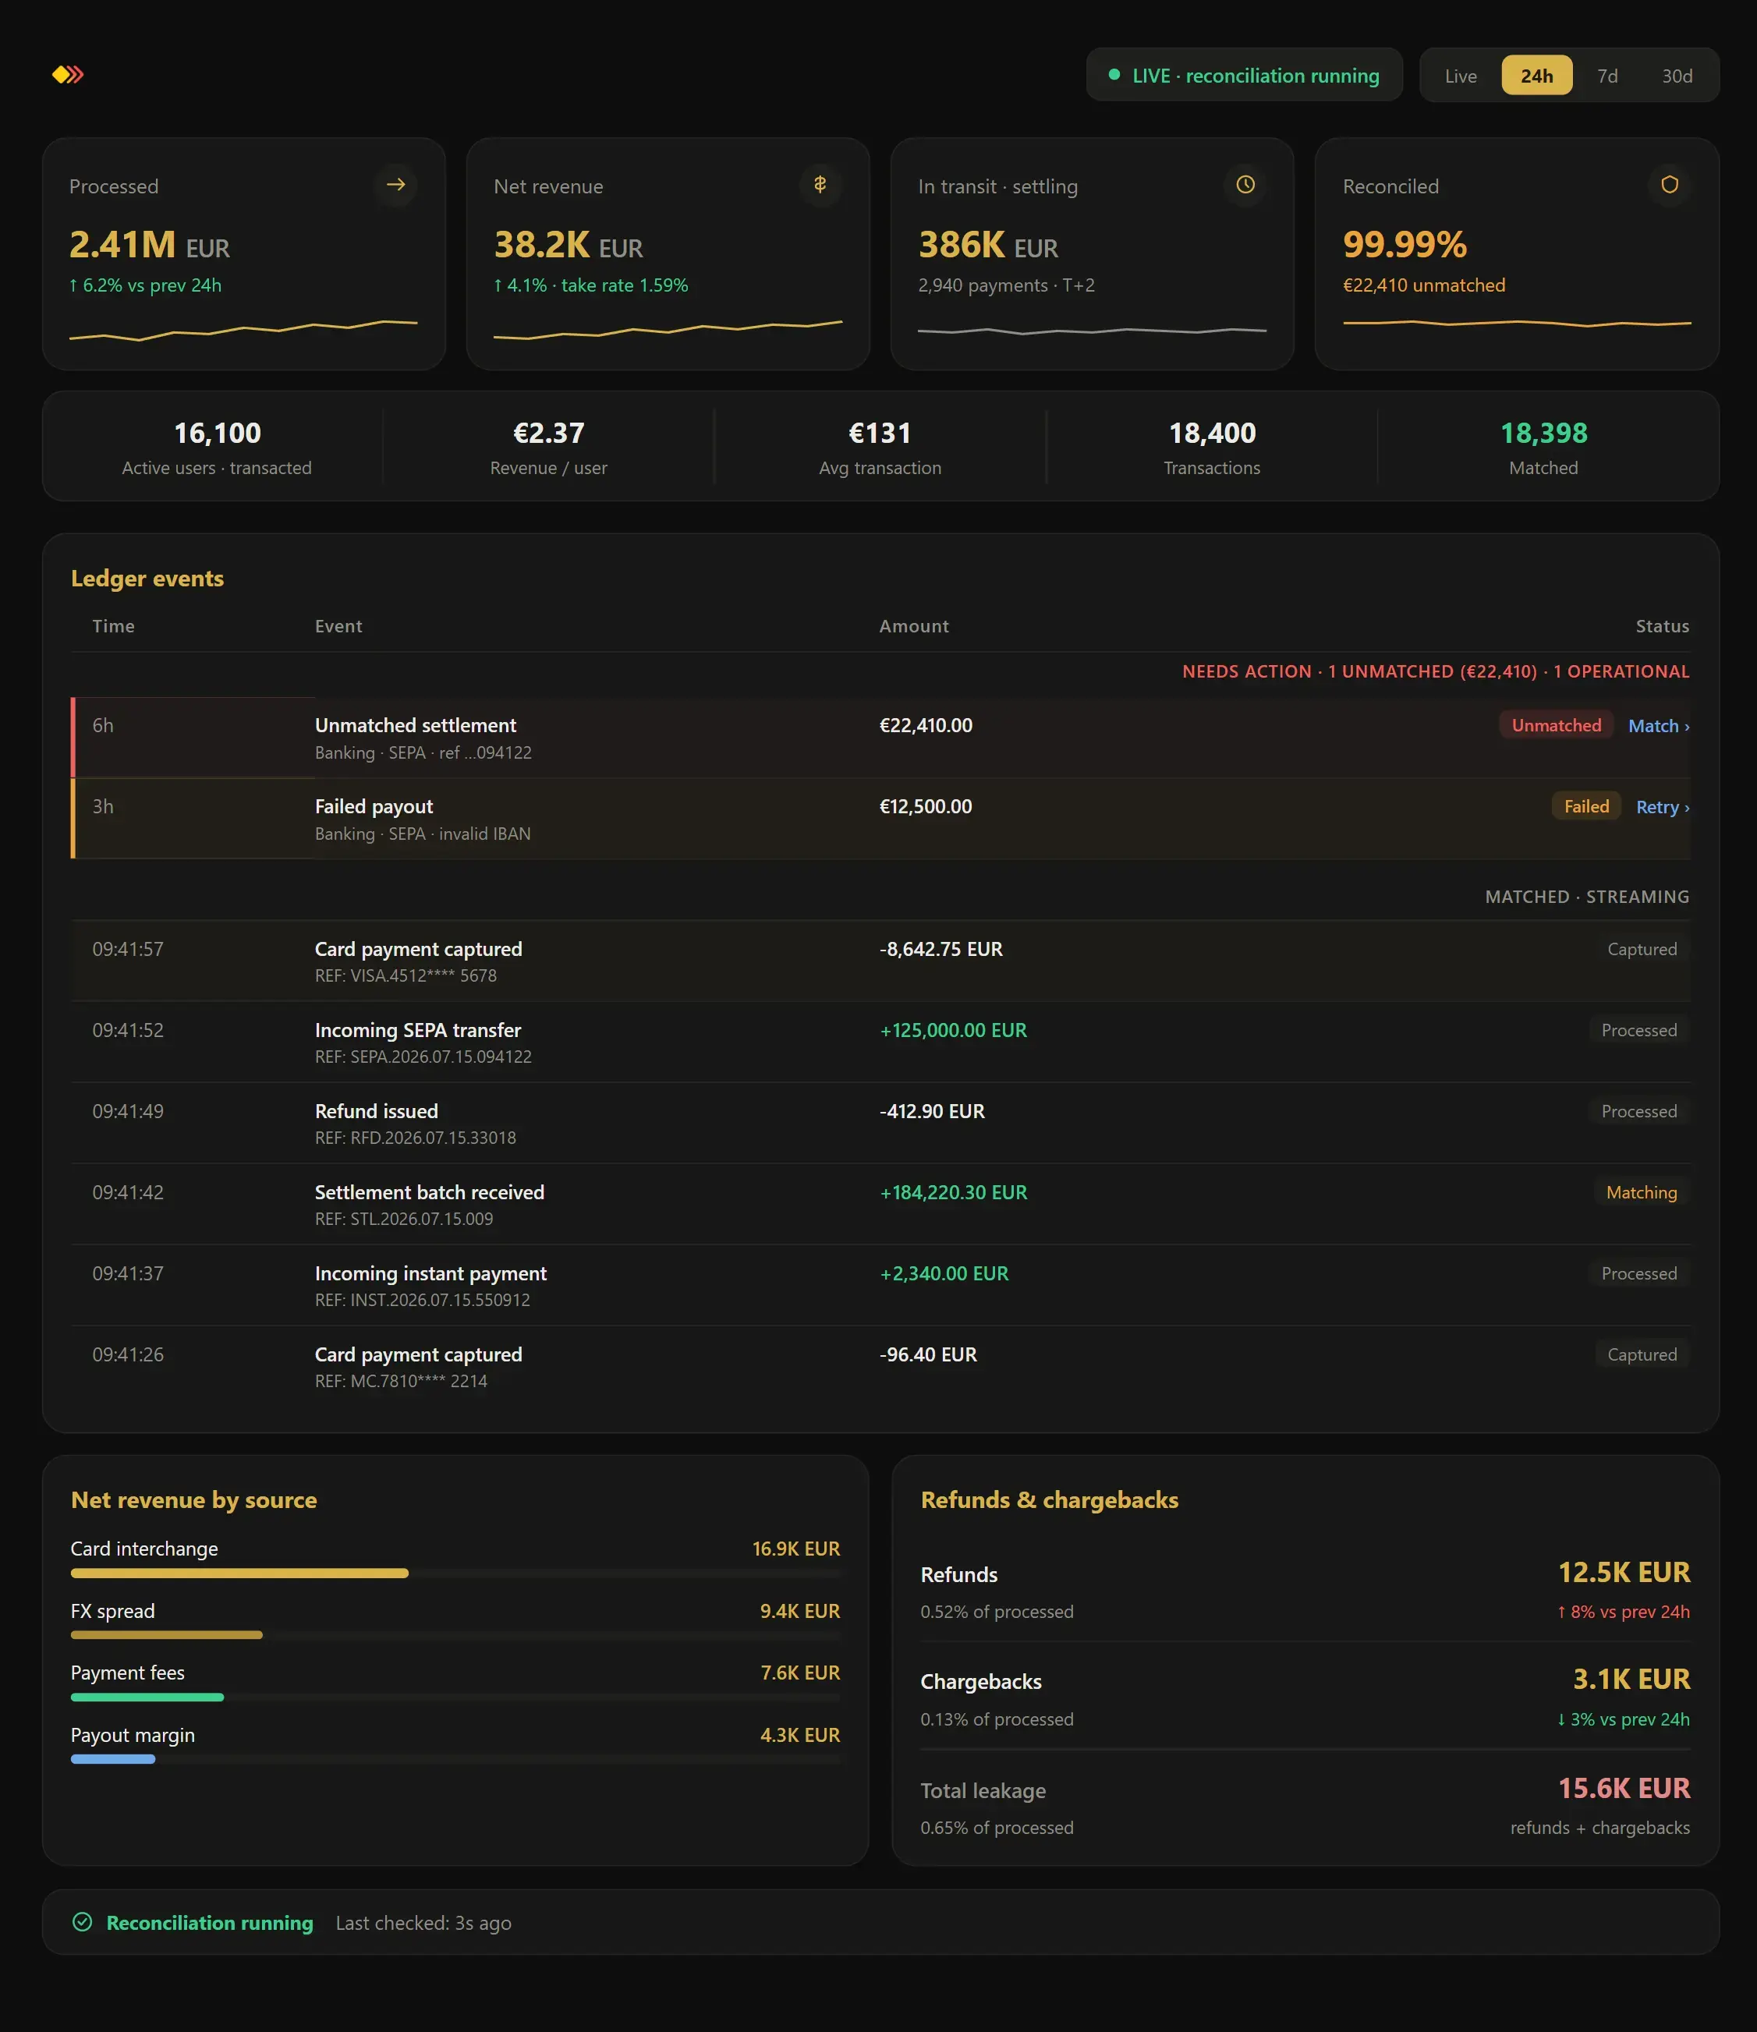Click the Refund issued event row
This screenshot has width=1757, height=2032.
coord(880,1123)
